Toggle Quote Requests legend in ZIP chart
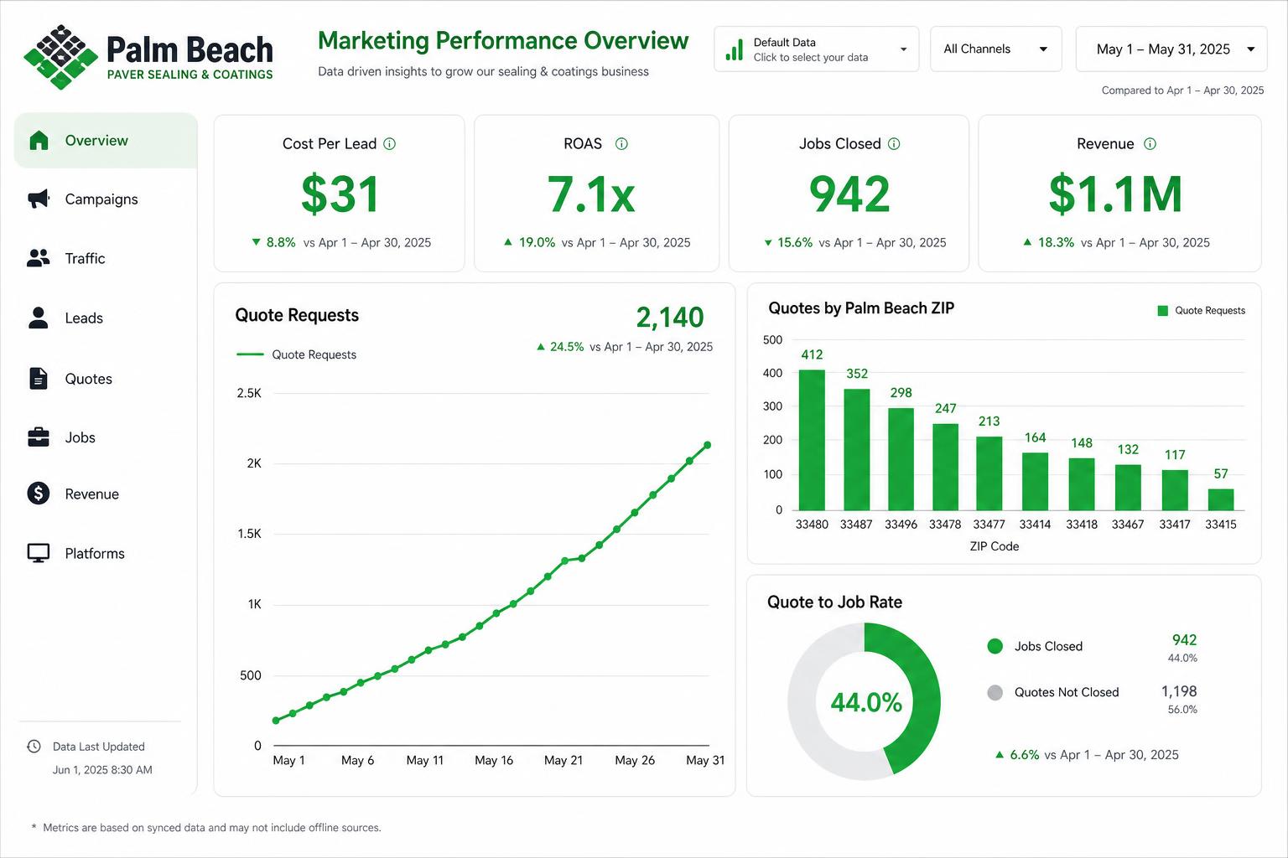1288x858 pixels. (x=1201, y=311)
